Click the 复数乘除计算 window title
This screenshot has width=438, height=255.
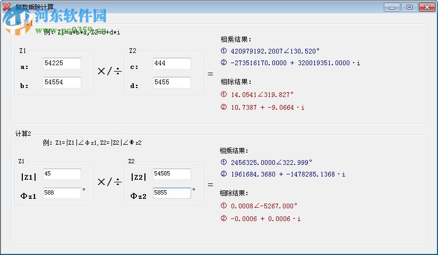34,7
